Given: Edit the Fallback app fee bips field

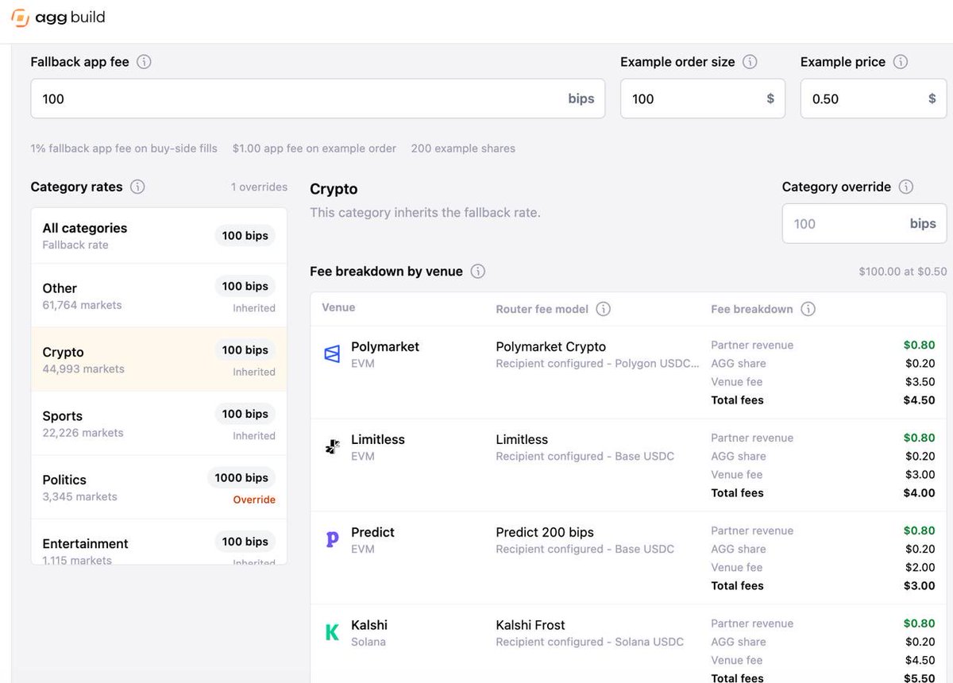Looking at the screenshot, I should [318, 98].
